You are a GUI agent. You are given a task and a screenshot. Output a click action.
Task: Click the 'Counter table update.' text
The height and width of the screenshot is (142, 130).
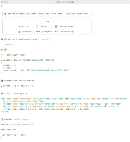(17, 119)
